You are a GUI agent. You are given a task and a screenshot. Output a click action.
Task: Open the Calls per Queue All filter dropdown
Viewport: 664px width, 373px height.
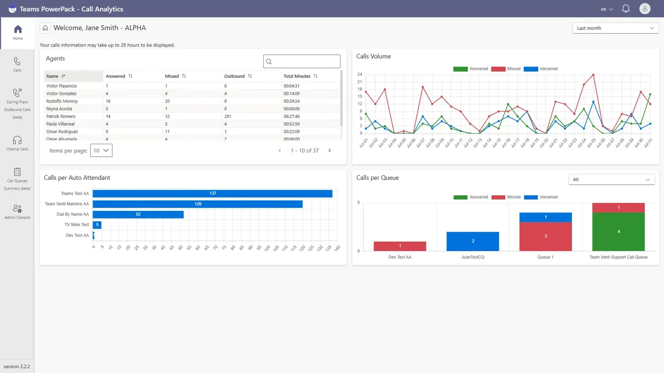pos(611,180)
